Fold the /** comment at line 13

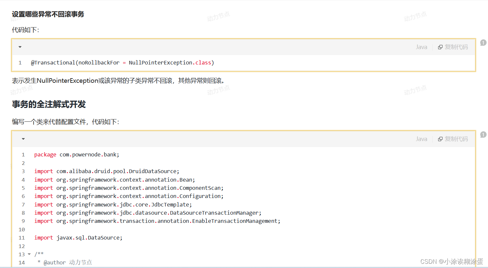pos(29,254)
